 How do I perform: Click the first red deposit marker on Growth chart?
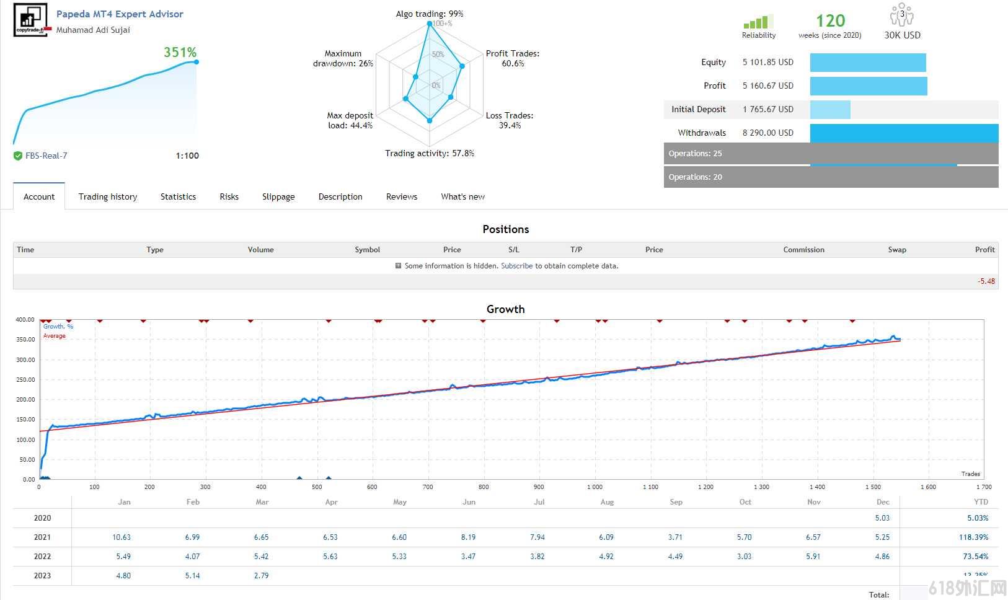[x=42, y=320]
